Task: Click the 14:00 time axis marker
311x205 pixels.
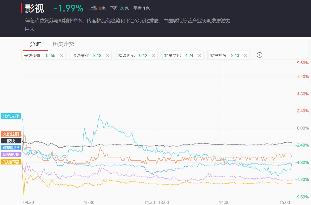Action: (x=224, y=202)
